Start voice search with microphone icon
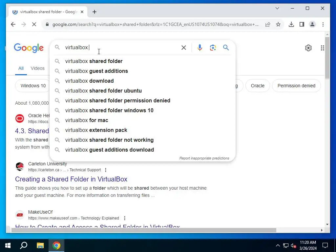This screenshot has height=252, width=336. coord(200,48)
